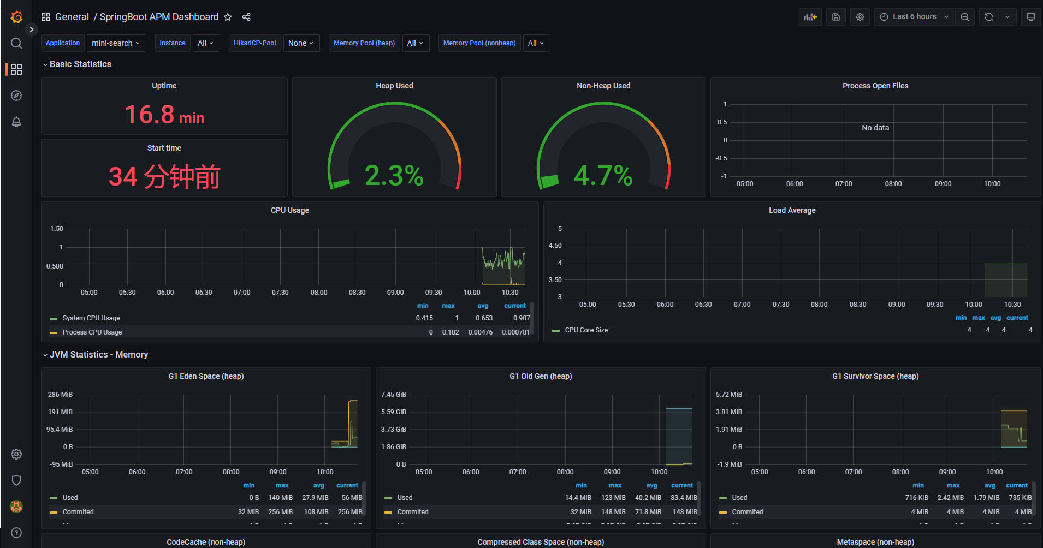Viewport: 1043px width, 548px height.
Task: Toggle System CPU Usage legend series
Action: pos(91,318)
